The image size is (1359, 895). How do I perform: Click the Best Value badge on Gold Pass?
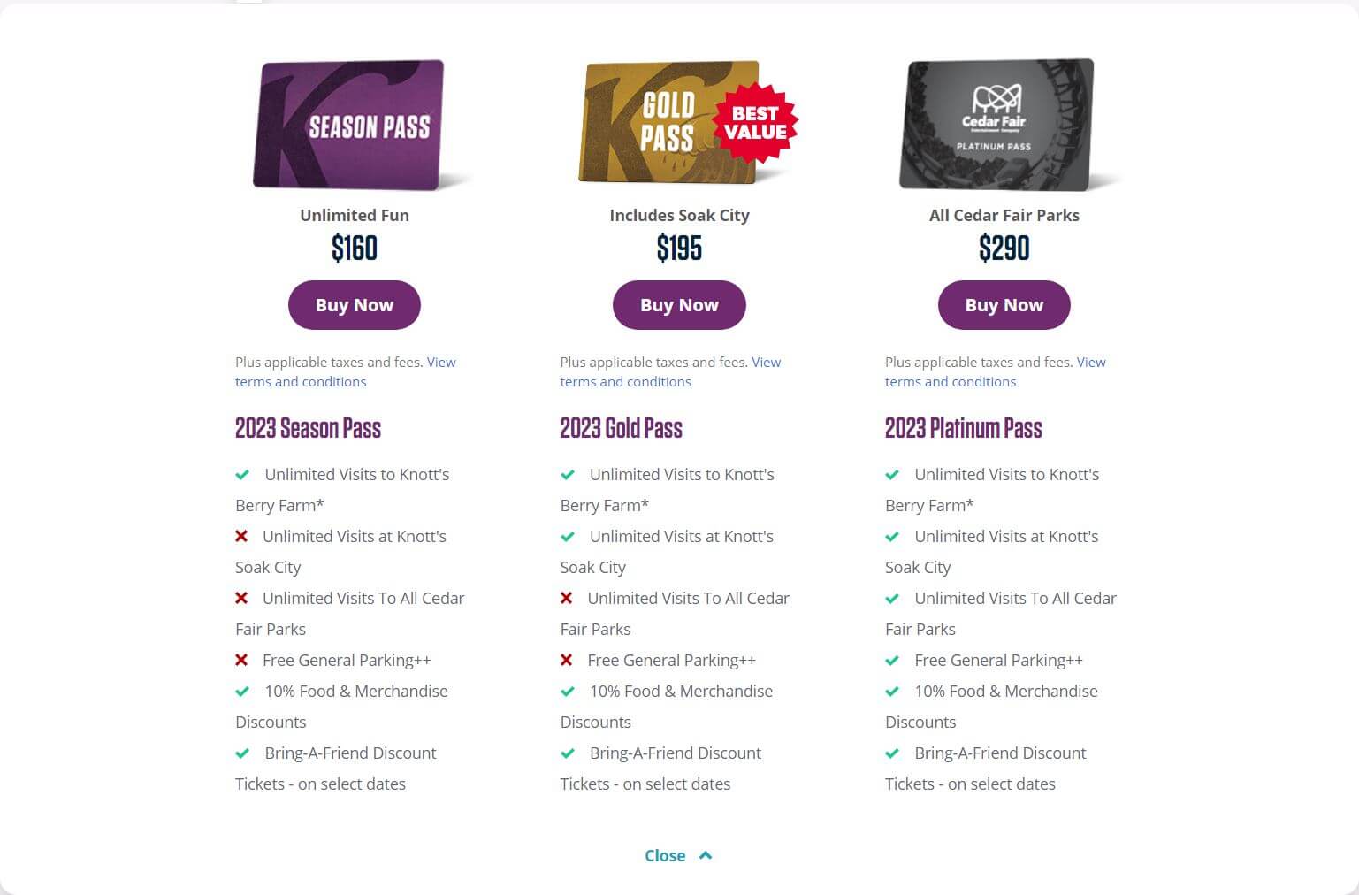tap(753, 124)
